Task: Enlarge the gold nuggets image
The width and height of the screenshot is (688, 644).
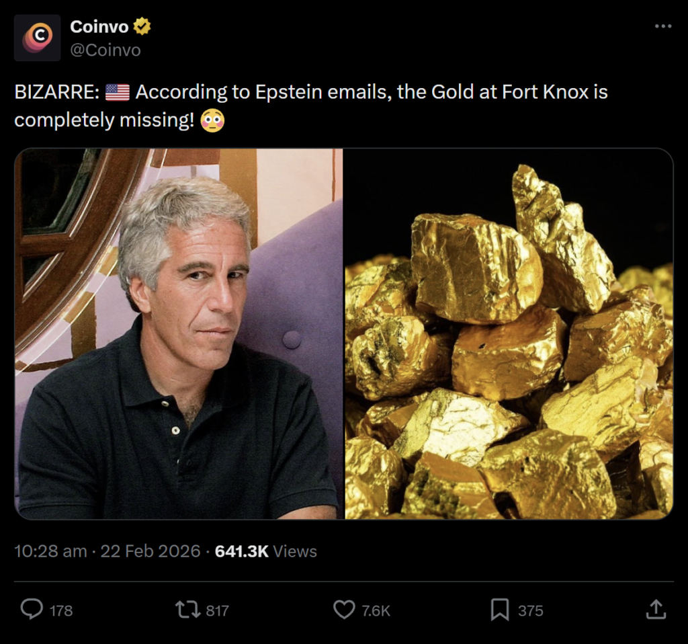Action: click(x=509, y=334)
